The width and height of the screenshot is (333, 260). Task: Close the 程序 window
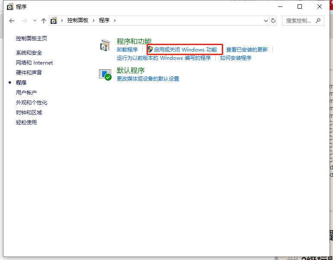point(320,6)
